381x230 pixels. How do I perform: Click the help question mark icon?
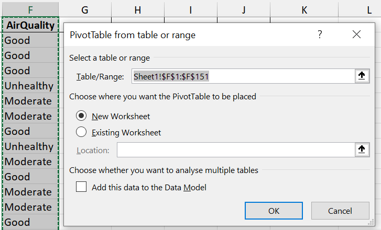pyautogui.click(x=320, y=35)
